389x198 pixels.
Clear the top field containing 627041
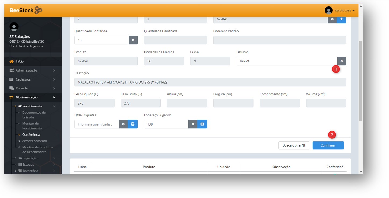click(332, 19)
